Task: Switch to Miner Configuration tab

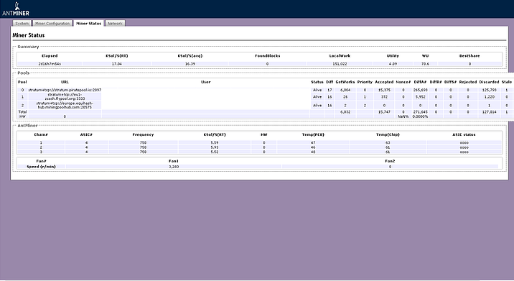Action: coord(52,23)
